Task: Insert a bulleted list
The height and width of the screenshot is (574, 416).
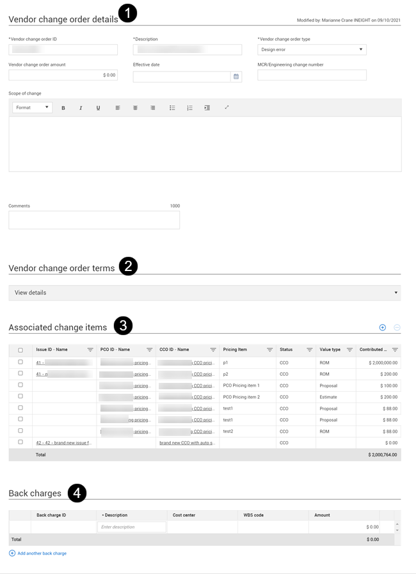Action: tap(172, 108)
